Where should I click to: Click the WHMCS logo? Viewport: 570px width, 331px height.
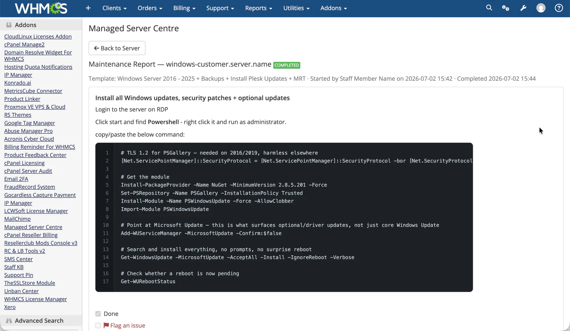pyautogui.click(x=41, y=8)
